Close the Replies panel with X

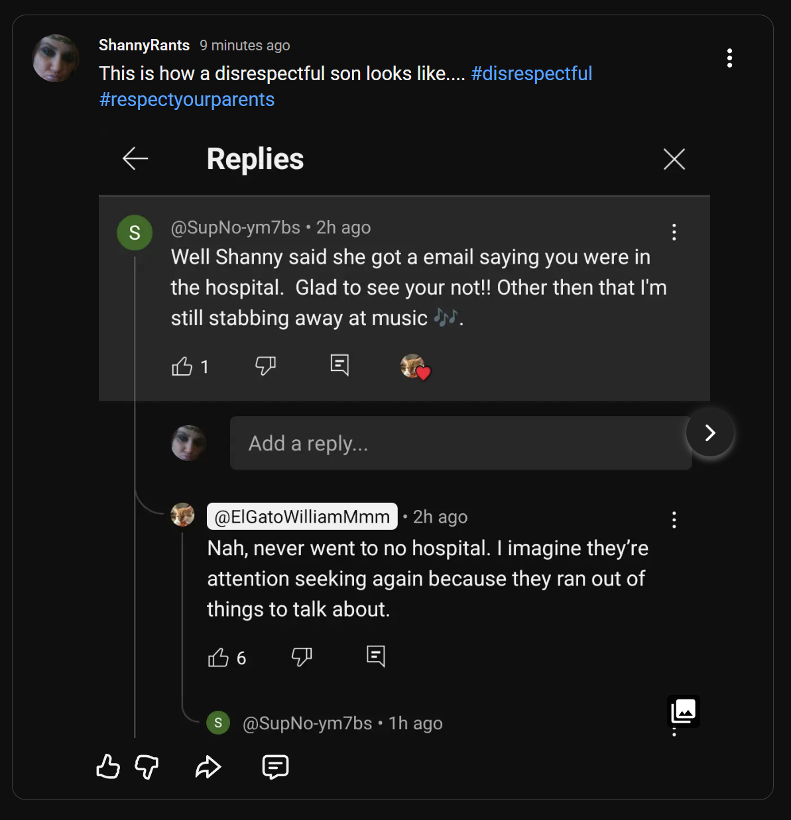[x=674, y=159]
